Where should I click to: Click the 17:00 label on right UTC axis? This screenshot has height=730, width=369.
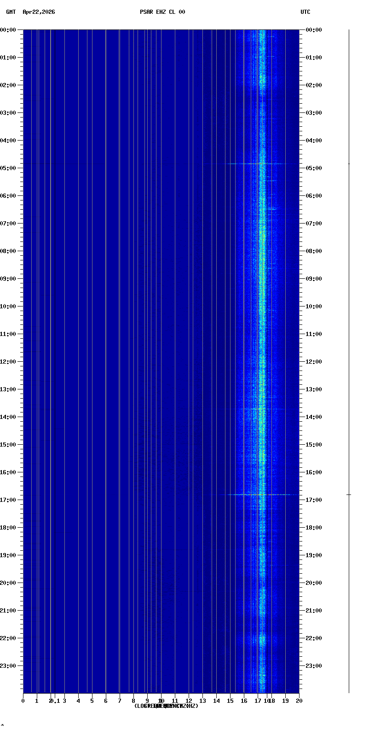[314, 500]
